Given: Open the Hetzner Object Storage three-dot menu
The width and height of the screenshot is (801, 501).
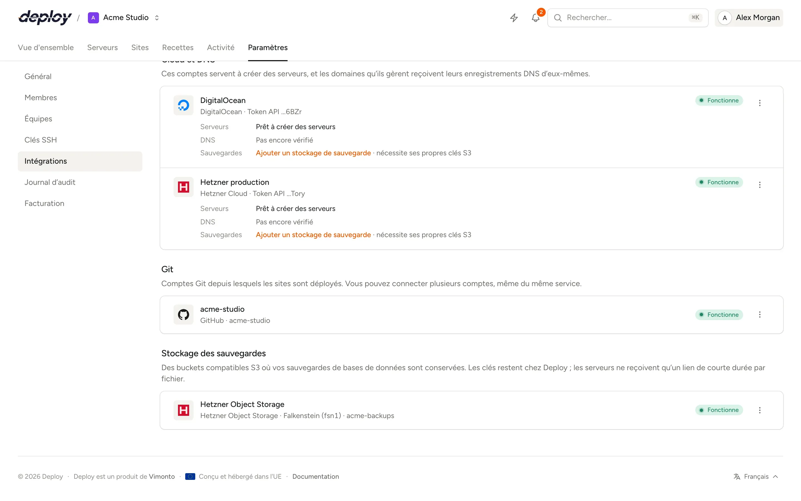Looking at the screenshot, I should [x=760, y=410].
